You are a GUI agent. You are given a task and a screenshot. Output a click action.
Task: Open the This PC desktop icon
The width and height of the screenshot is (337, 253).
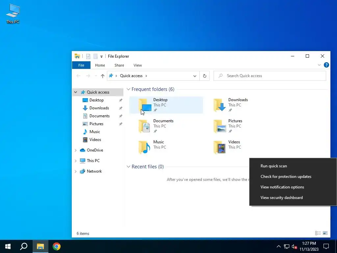(13, 13)
